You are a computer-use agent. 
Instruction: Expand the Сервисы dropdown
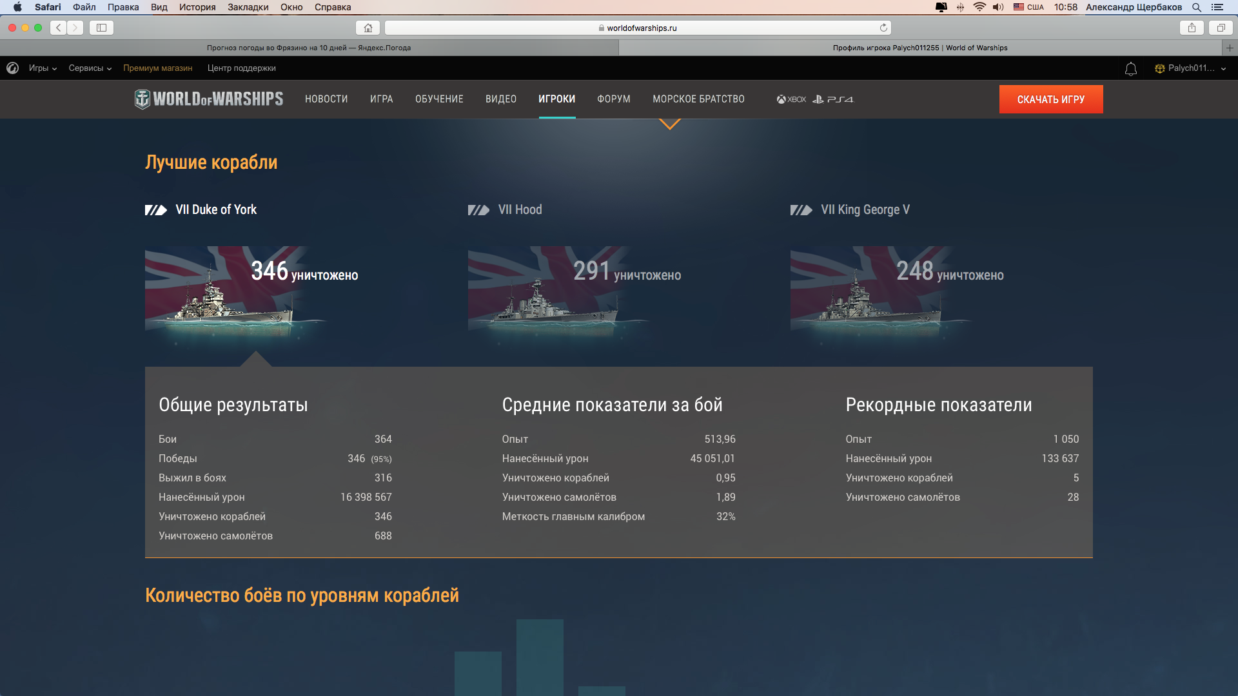click(90, 68)
